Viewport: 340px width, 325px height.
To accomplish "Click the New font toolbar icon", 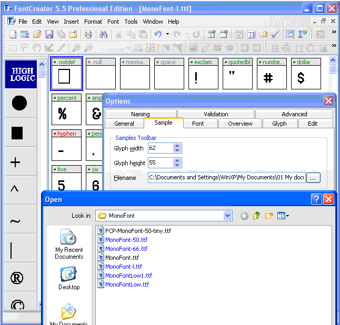I will coord(13,34).
